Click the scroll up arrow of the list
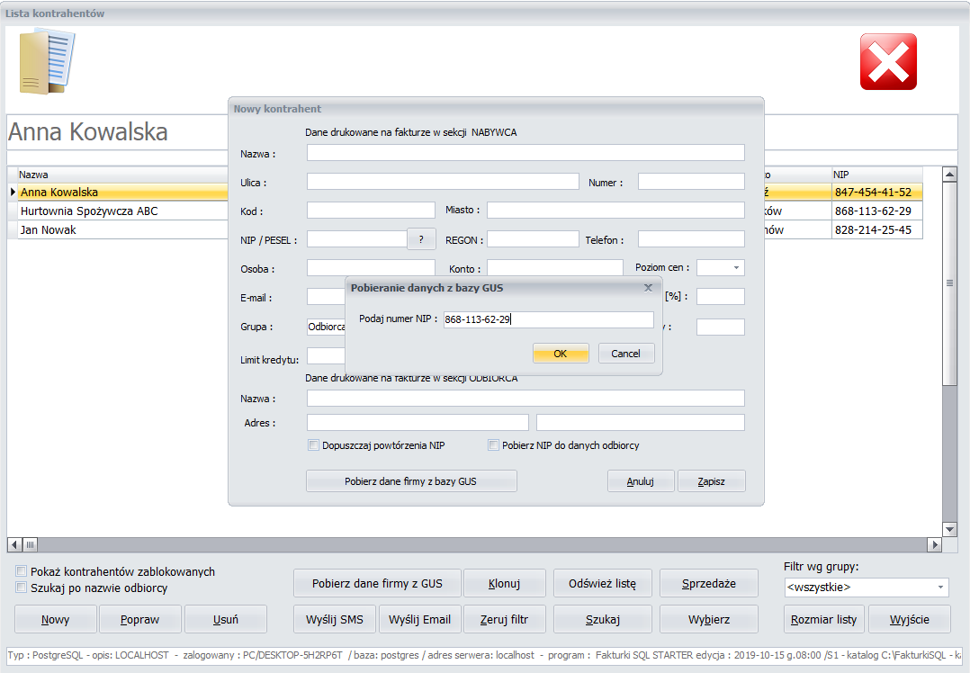Image resolution: width=970 pixels, height=673 pixels. [949, 175]
